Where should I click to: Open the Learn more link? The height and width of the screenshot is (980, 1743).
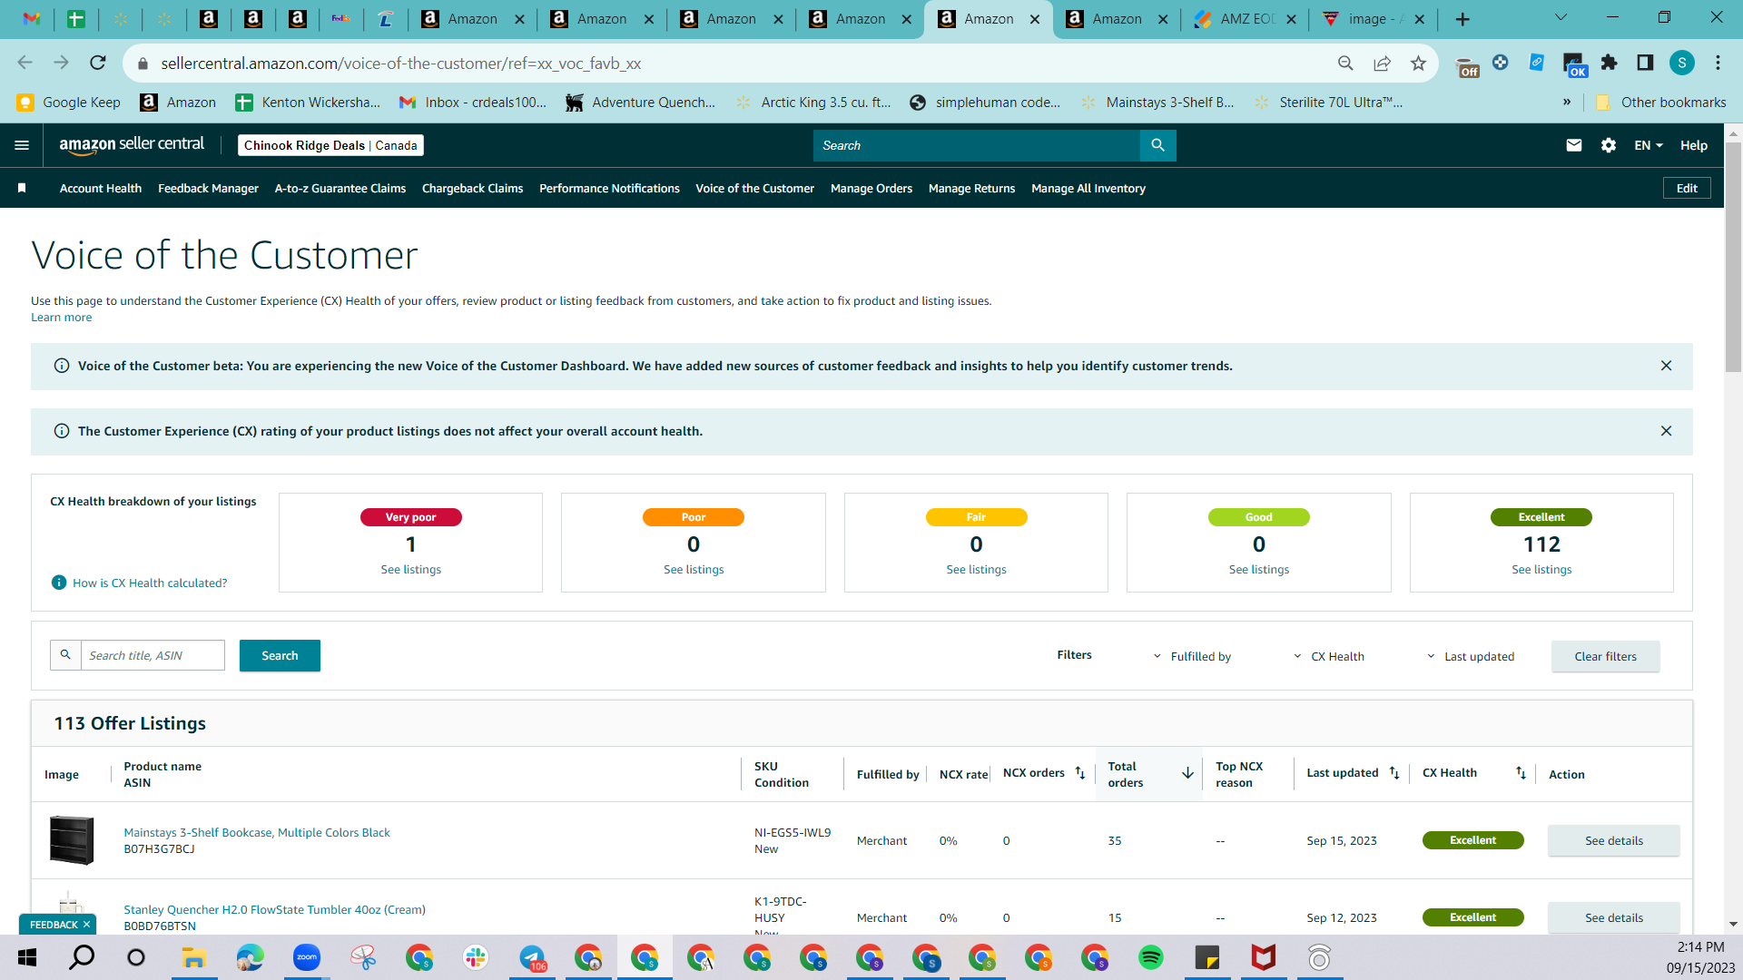(x=62, y=317)
